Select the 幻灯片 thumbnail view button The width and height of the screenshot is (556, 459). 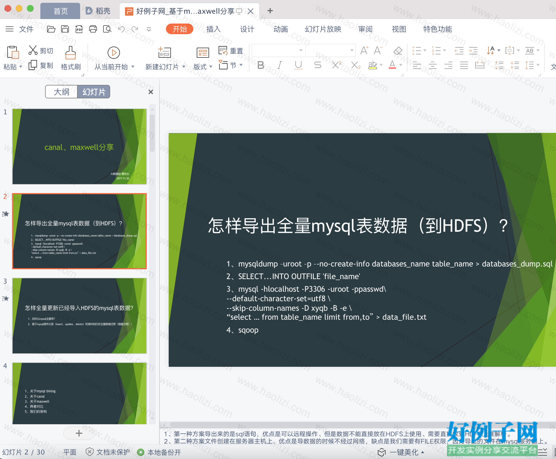coord(94,92)
